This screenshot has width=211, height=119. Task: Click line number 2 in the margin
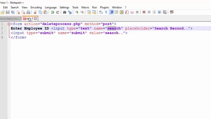click(2, 28)
